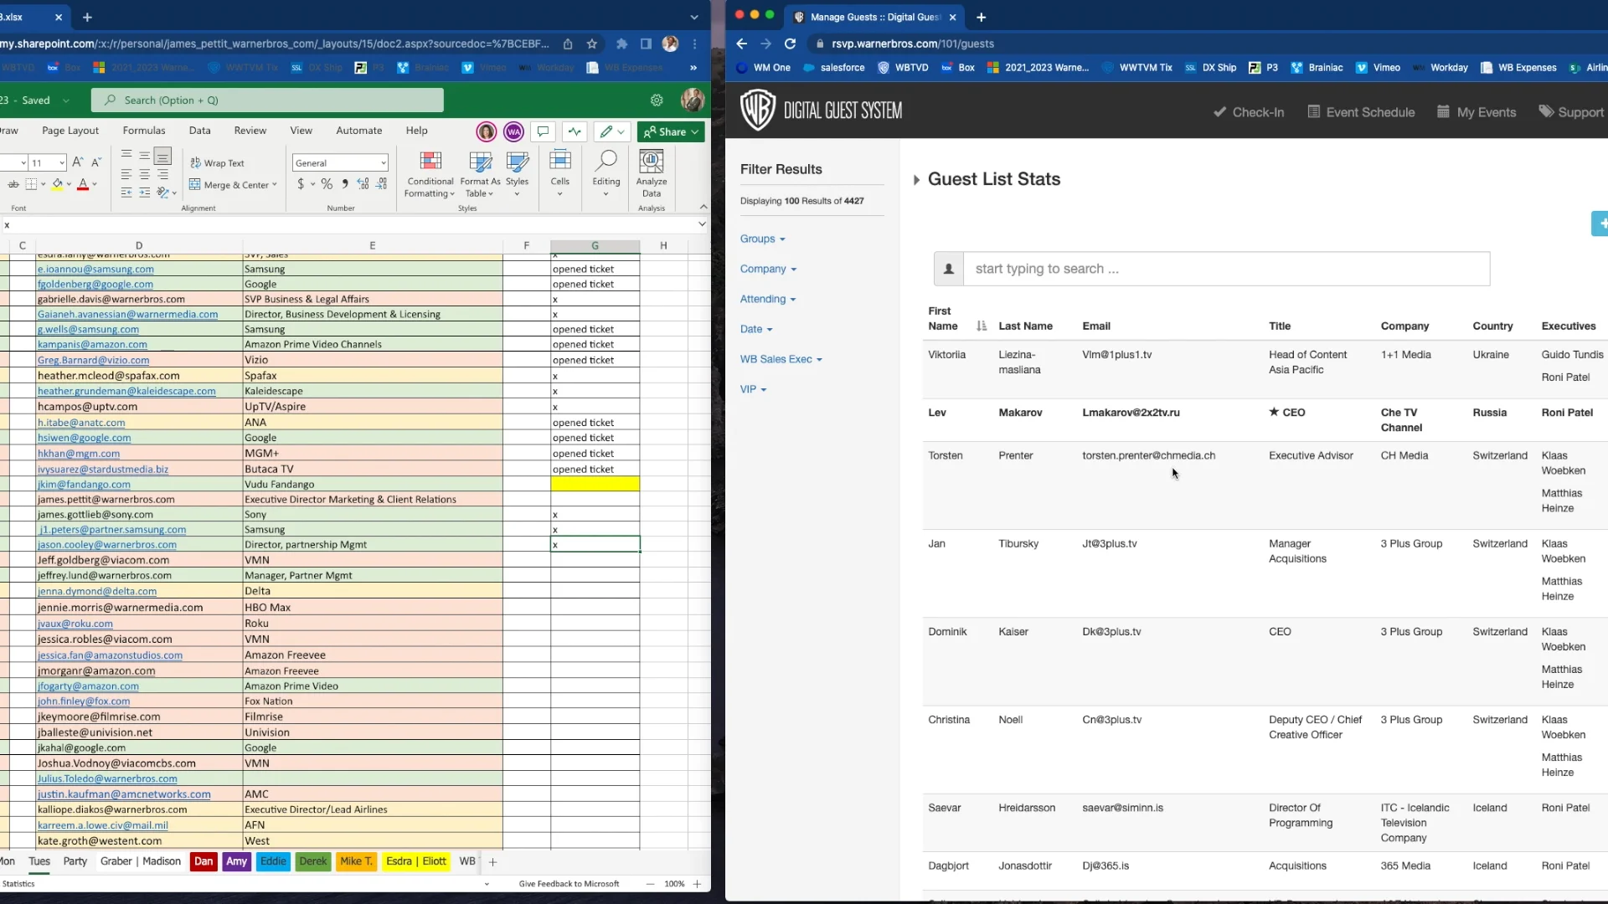Toggle center text alignment
Screen dimensions: 1608x904
(144, 175)
